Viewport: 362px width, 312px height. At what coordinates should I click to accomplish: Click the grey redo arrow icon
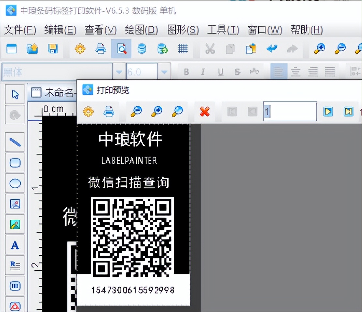click(x=292, y=49)
